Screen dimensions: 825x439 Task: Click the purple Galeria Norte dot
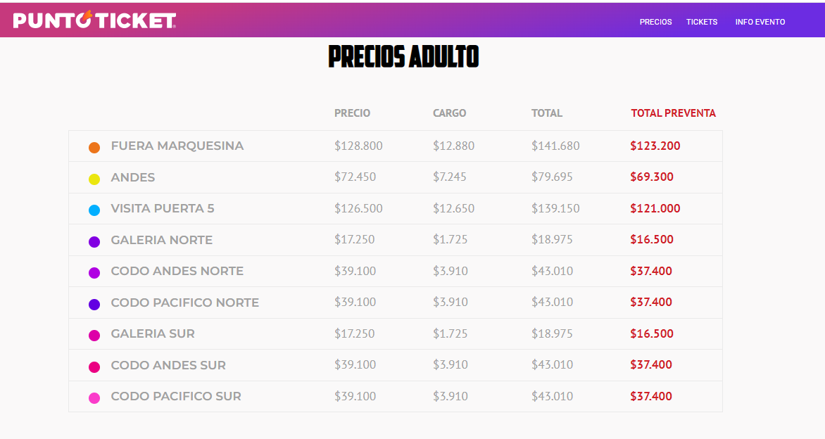pos(94,241)
